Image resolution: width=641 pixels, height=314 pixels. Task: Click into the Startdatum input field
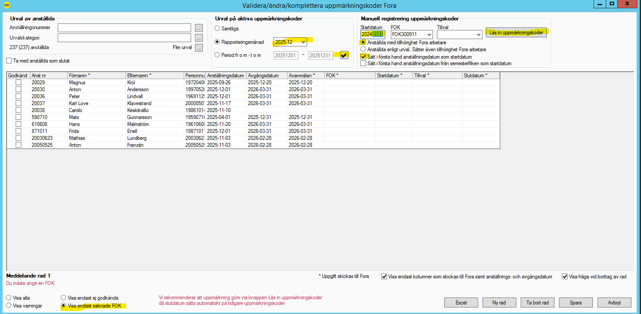372,34
